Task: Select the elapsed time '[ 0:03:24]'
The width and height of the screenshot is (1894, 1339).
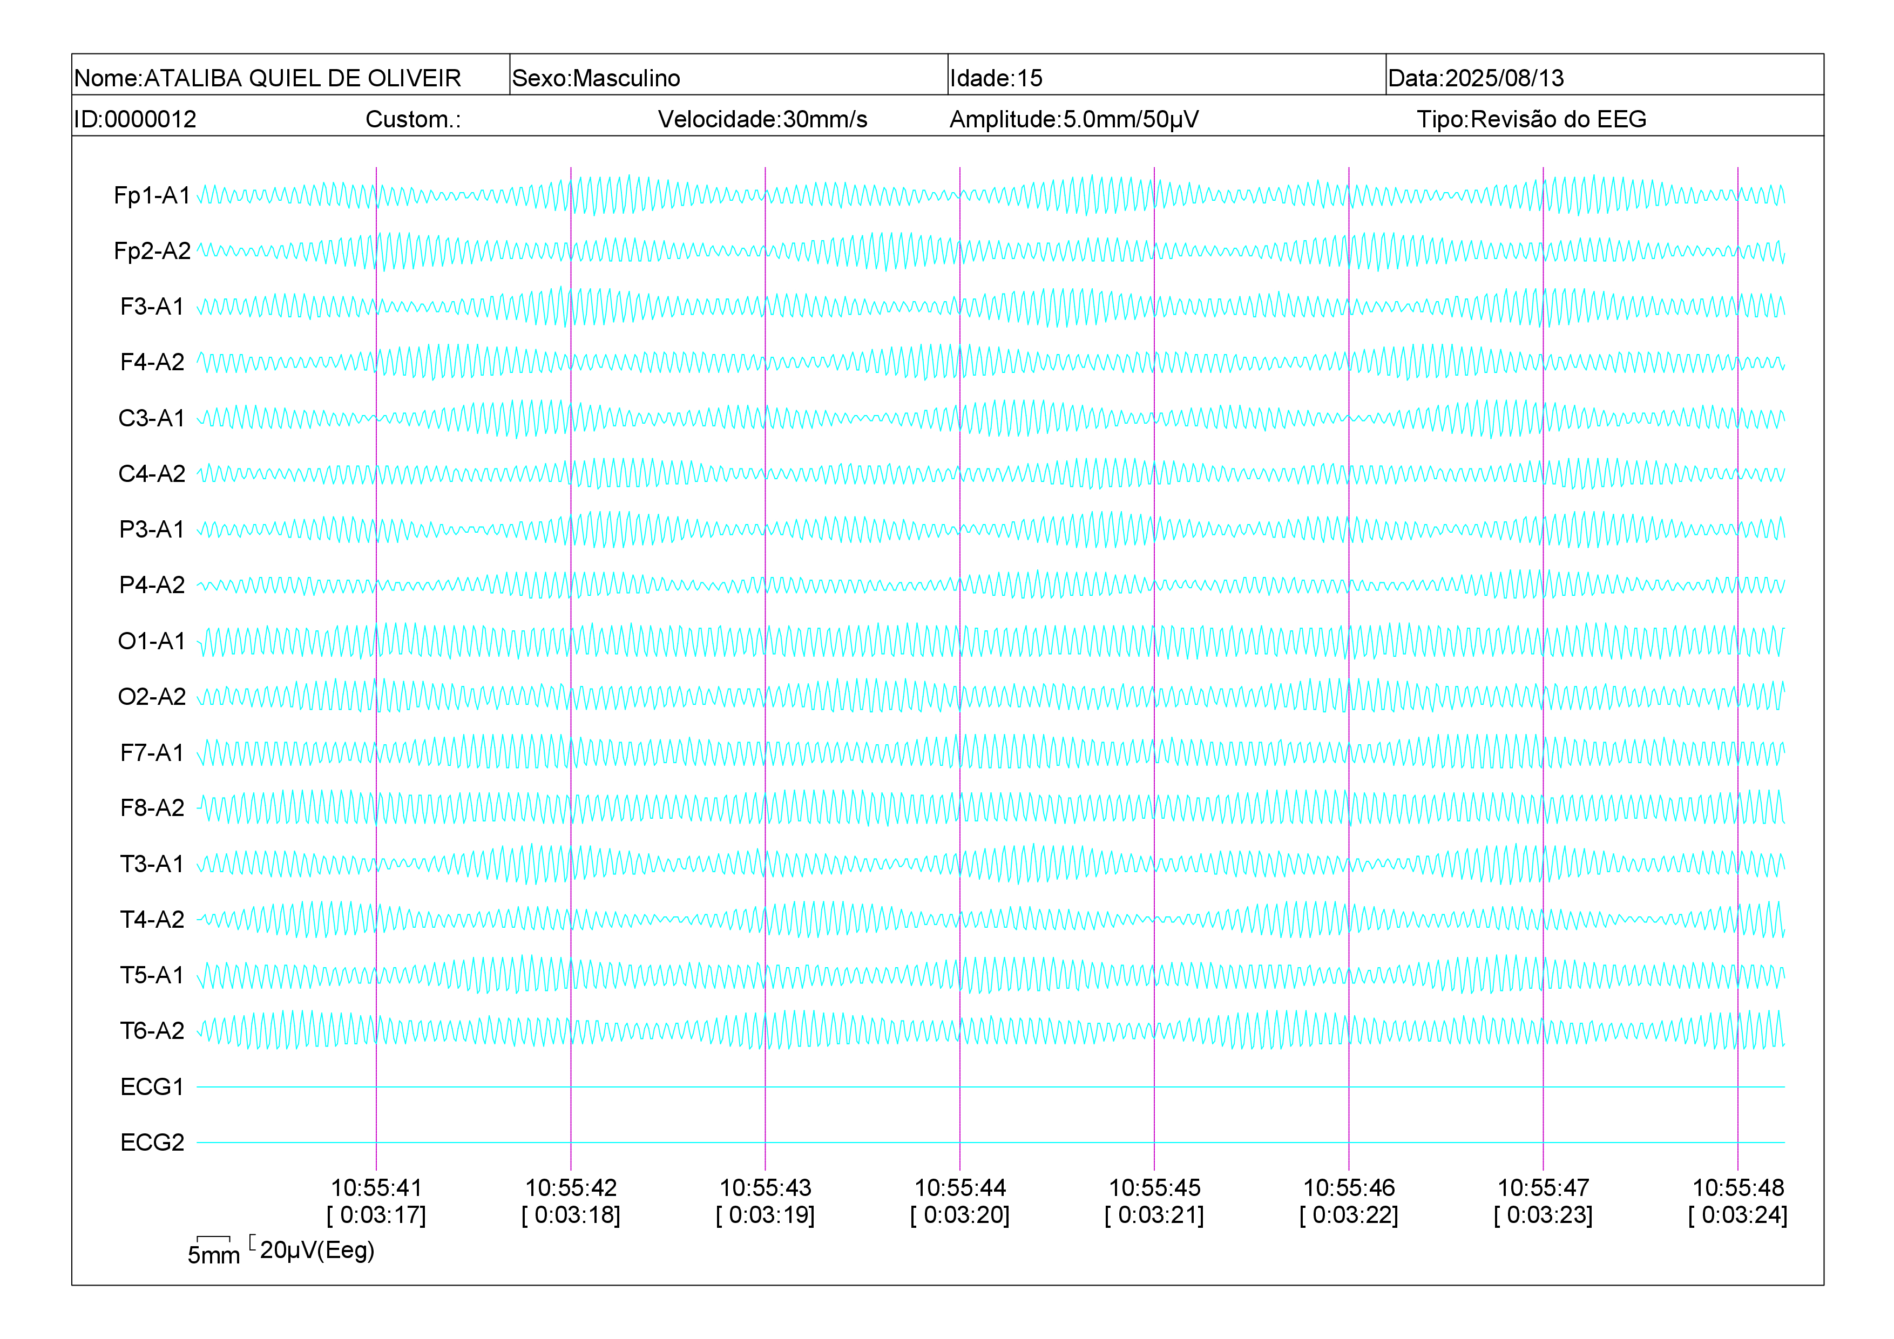Action: tap(1738, 1215)
